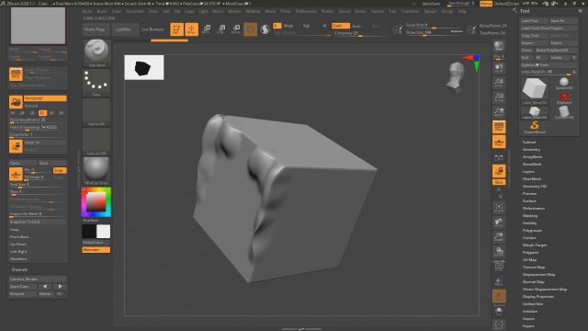Activate the Draw mode button
Screen dimensions: 588x331
[x=192, y=29]
